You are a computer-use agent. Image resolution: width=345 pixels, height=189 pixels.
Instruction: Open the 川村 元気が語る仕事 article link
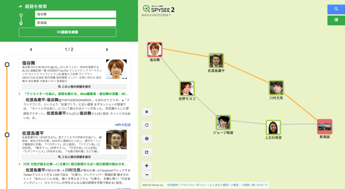75,164
